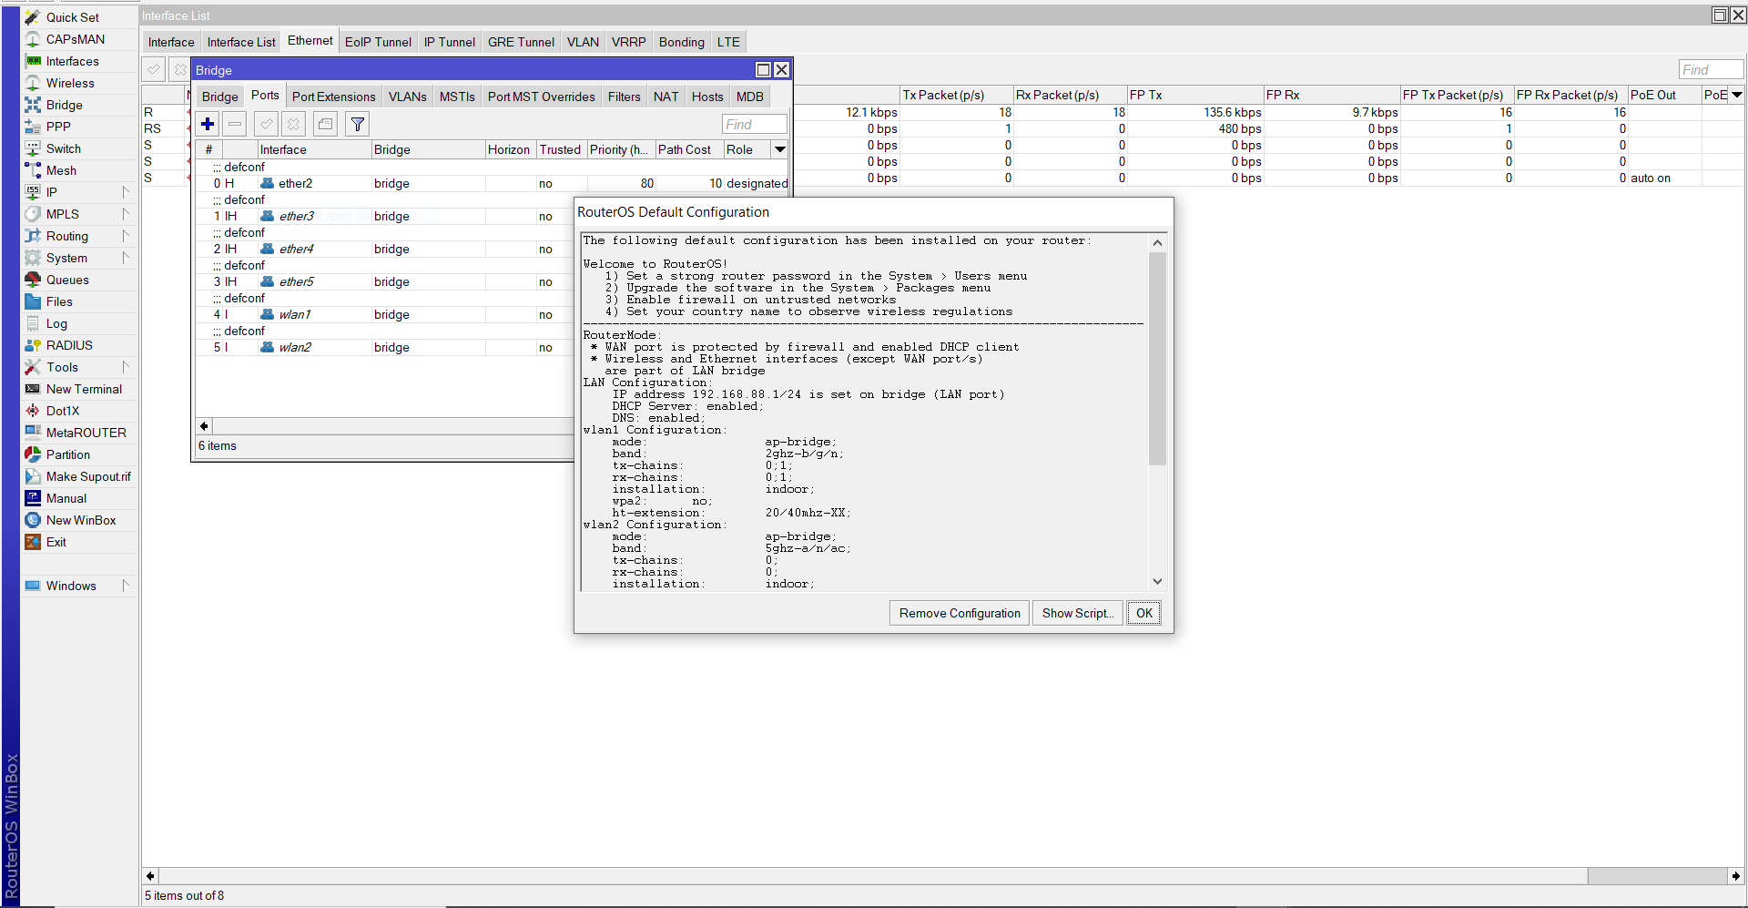Confirm the dialog with OK
Screen dimensions: 1748x908
point(1143,613)
